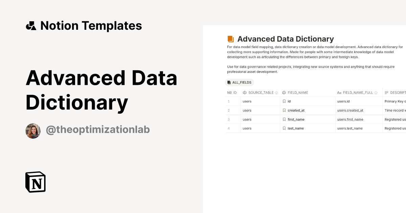
Task: Click the Aa icon on FIELD_NAME_FULL header
Action: click(x=339, y=92)
